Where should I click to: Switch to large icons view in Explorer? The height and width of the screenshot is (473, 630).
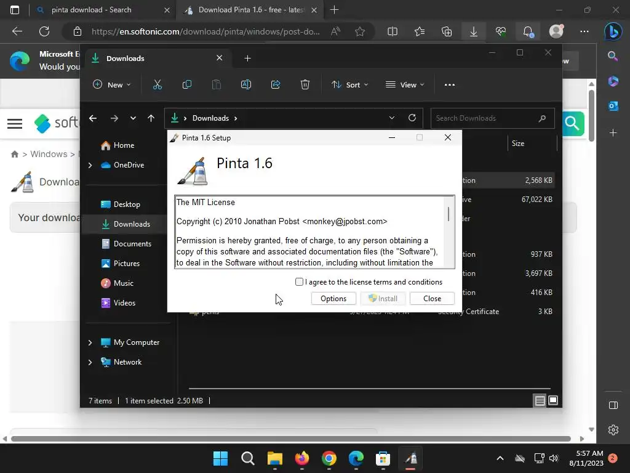(553, 400)
